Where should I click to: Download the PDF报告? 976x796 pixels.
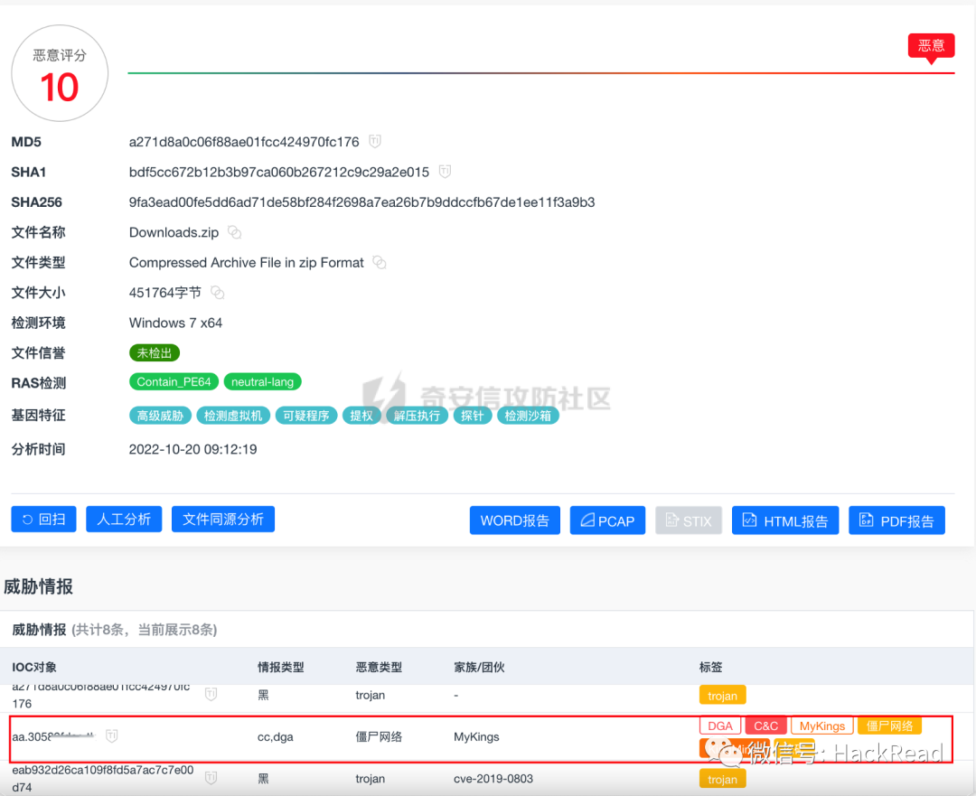(x=897, y=520)
